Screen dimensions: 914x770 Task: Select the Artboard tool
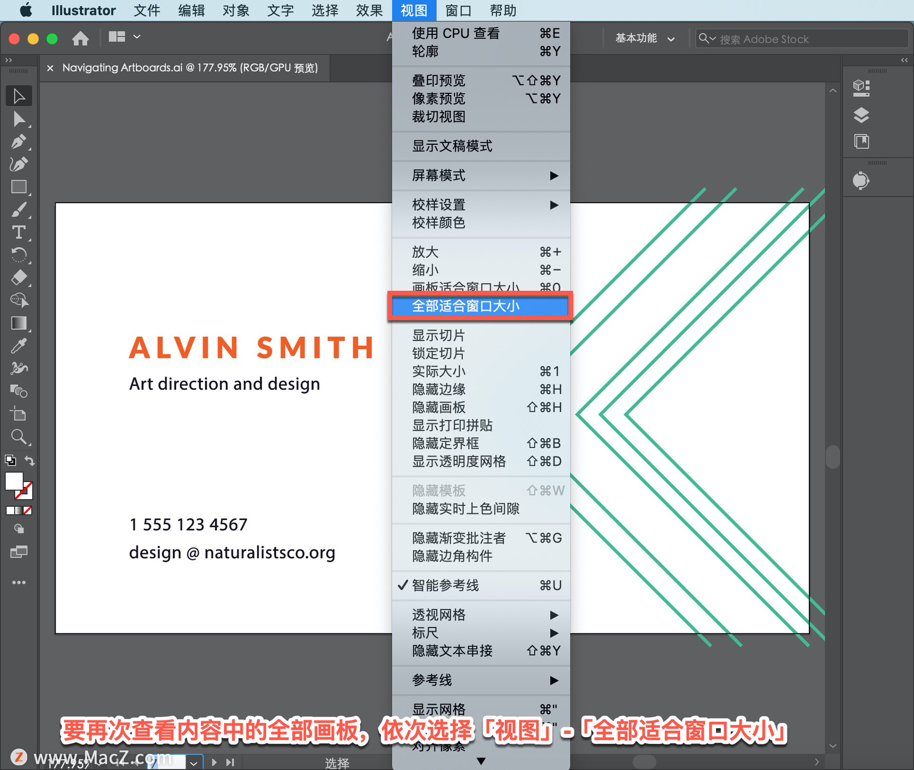click(19, 414)
